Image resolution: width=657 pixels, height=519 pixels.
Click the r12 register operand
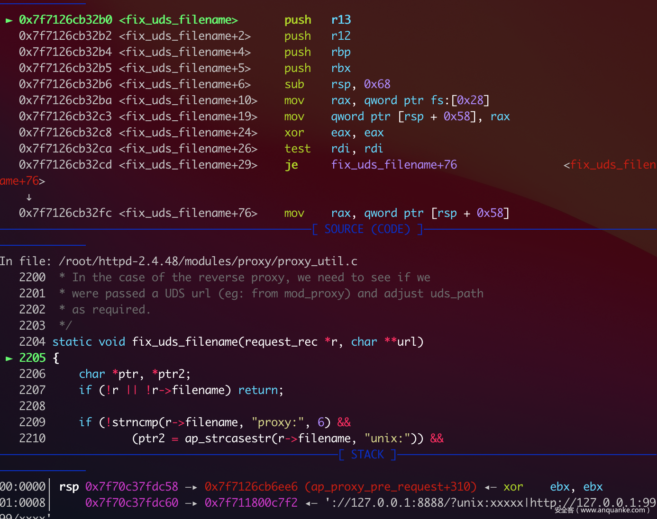click(x=341, y=36)
